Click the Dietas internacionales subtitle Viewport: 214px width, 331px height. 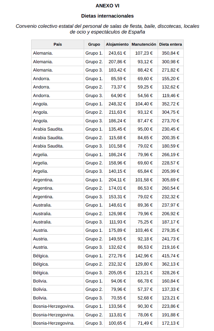tap(107, 16)
